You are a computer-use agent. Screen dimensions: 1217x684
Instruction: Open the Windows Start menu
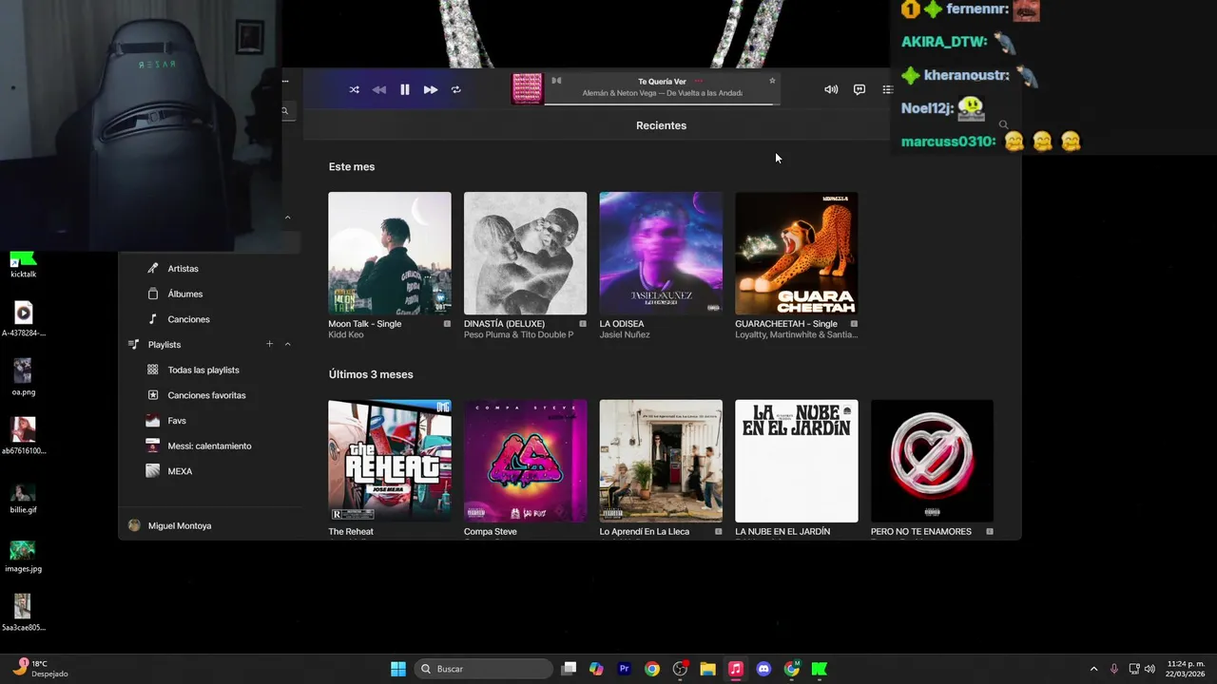(398, 669)
